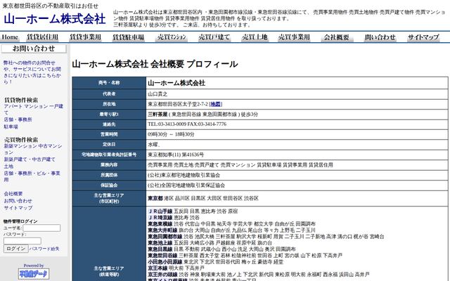
Task: Select the ＪＲ山手線 station row
Action: coord(193,211)
